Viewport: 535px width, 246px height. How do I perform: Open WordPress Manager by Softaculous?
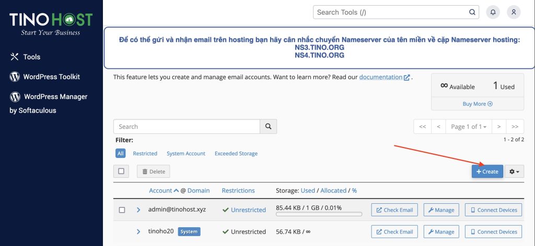49,103
